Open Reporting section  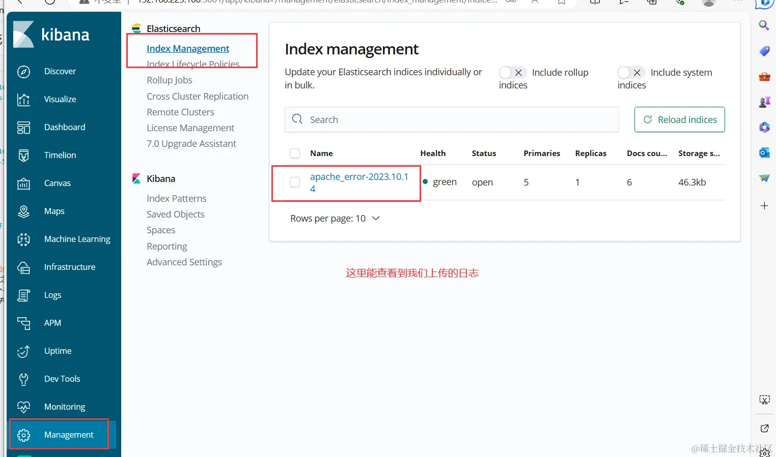pyautogui.click(x=167, y=247)
